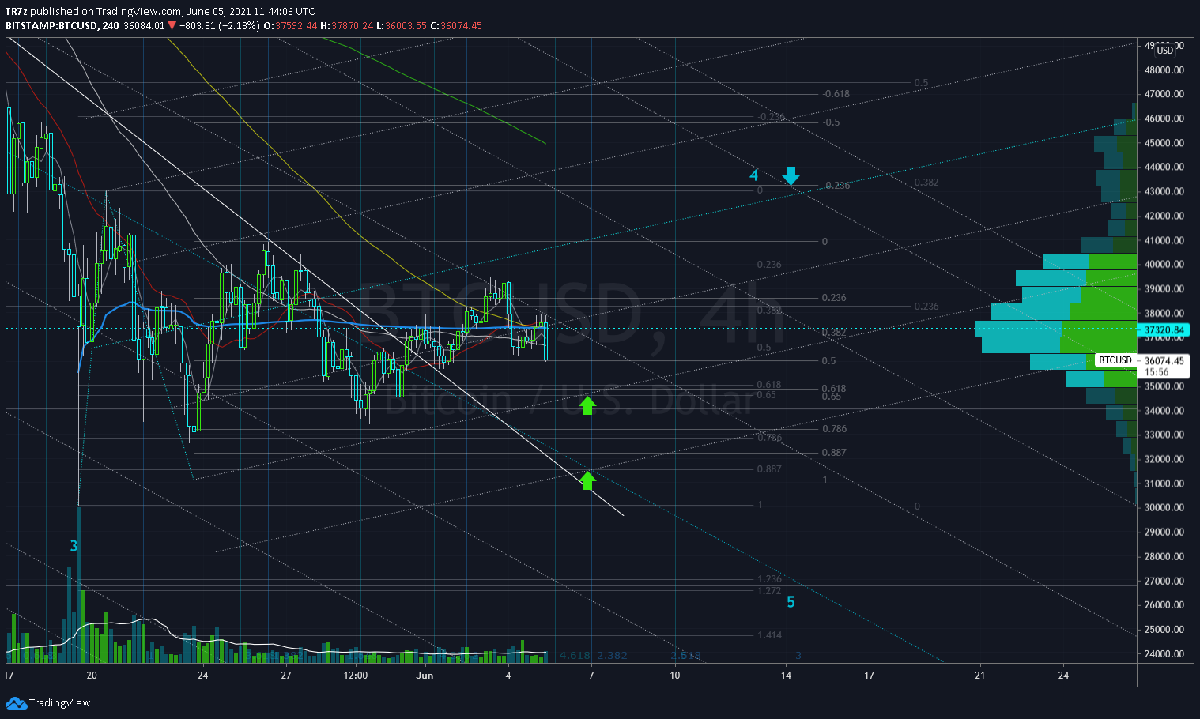The height and width of the screenshot is (719, 1200).
Task: Select the green up arrow near 34000
Action: pyautogui.click(x=587, y=406)
